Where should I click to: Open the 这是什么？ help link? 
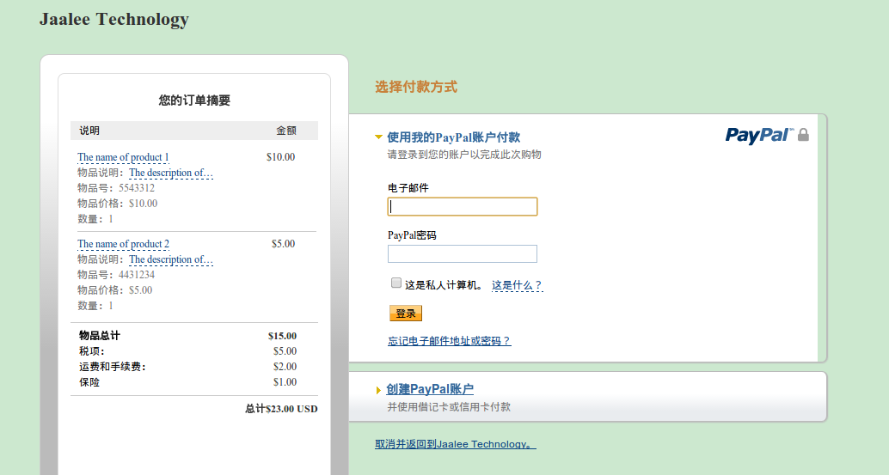[517, 285]
